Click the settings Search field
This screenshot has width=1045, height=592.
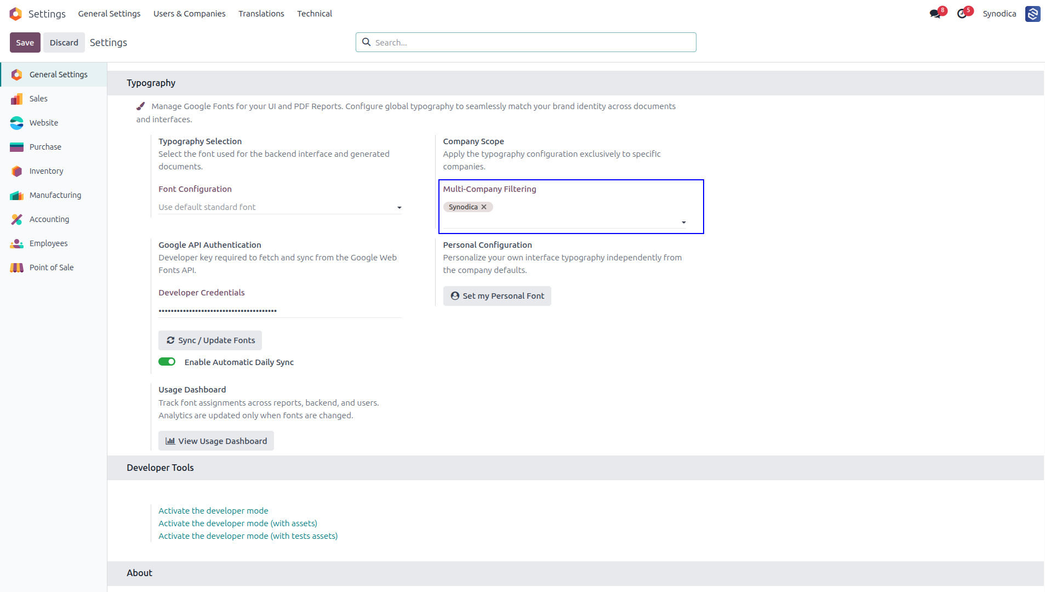click(526, 42)
